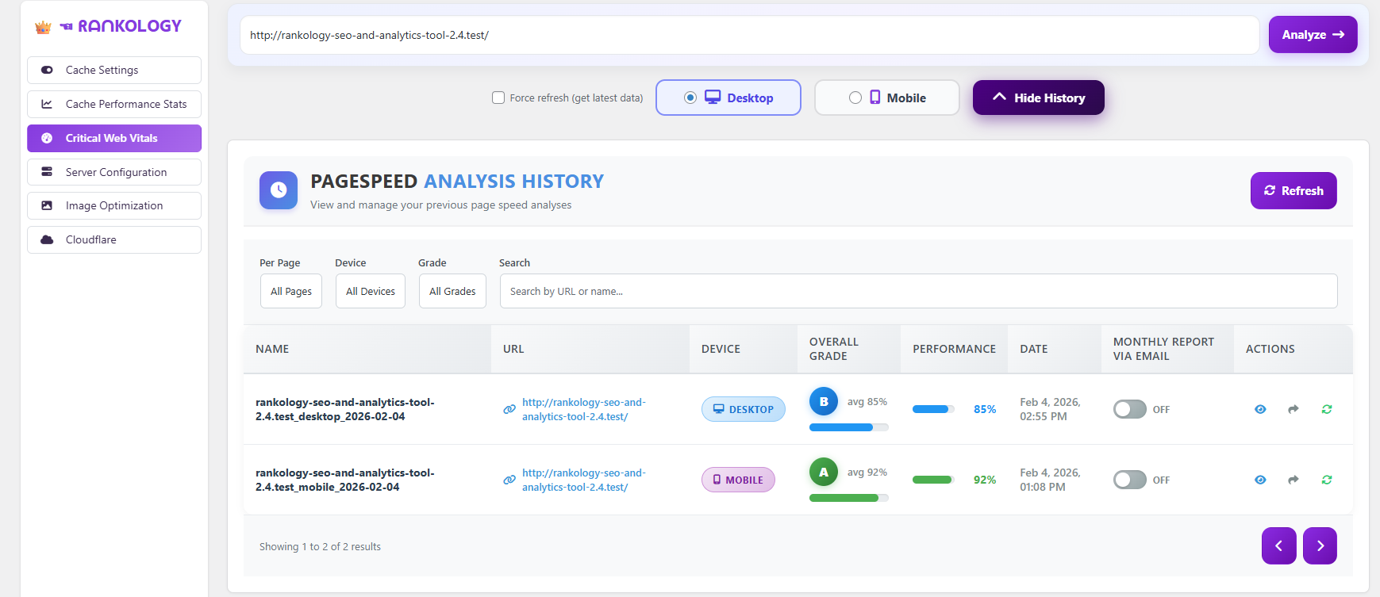Select the Mobile device radio option
Viewport: 1380px width, 597px height.
click(855, 98)
